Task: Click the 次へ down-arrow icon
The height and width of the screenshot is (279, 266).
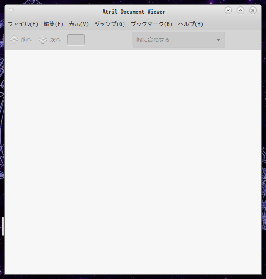Action: point(43,40)
